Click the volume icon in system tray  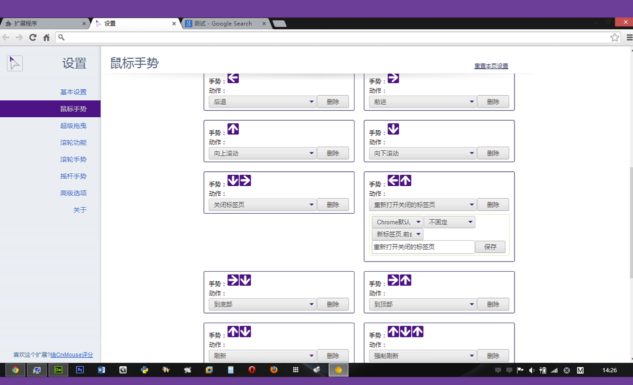click(531, 371)
